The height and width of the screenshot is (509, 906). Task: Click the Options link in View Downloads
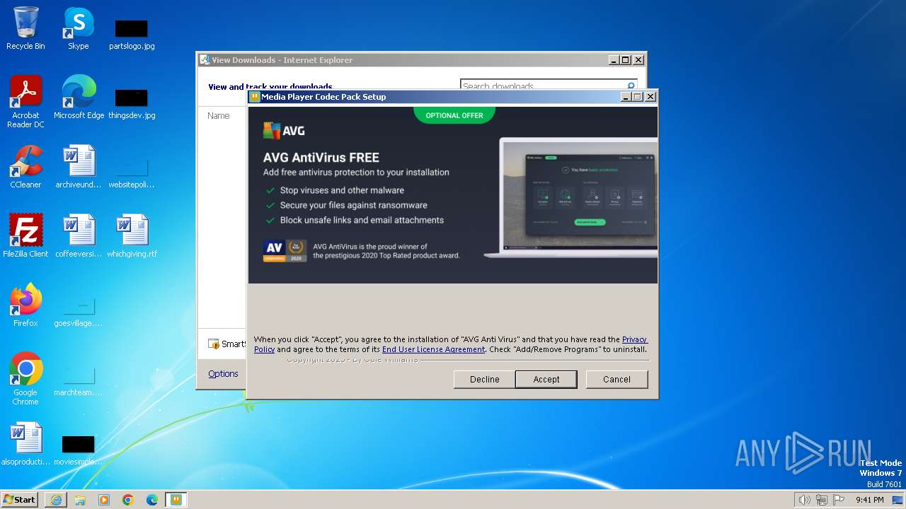point(223,374)
